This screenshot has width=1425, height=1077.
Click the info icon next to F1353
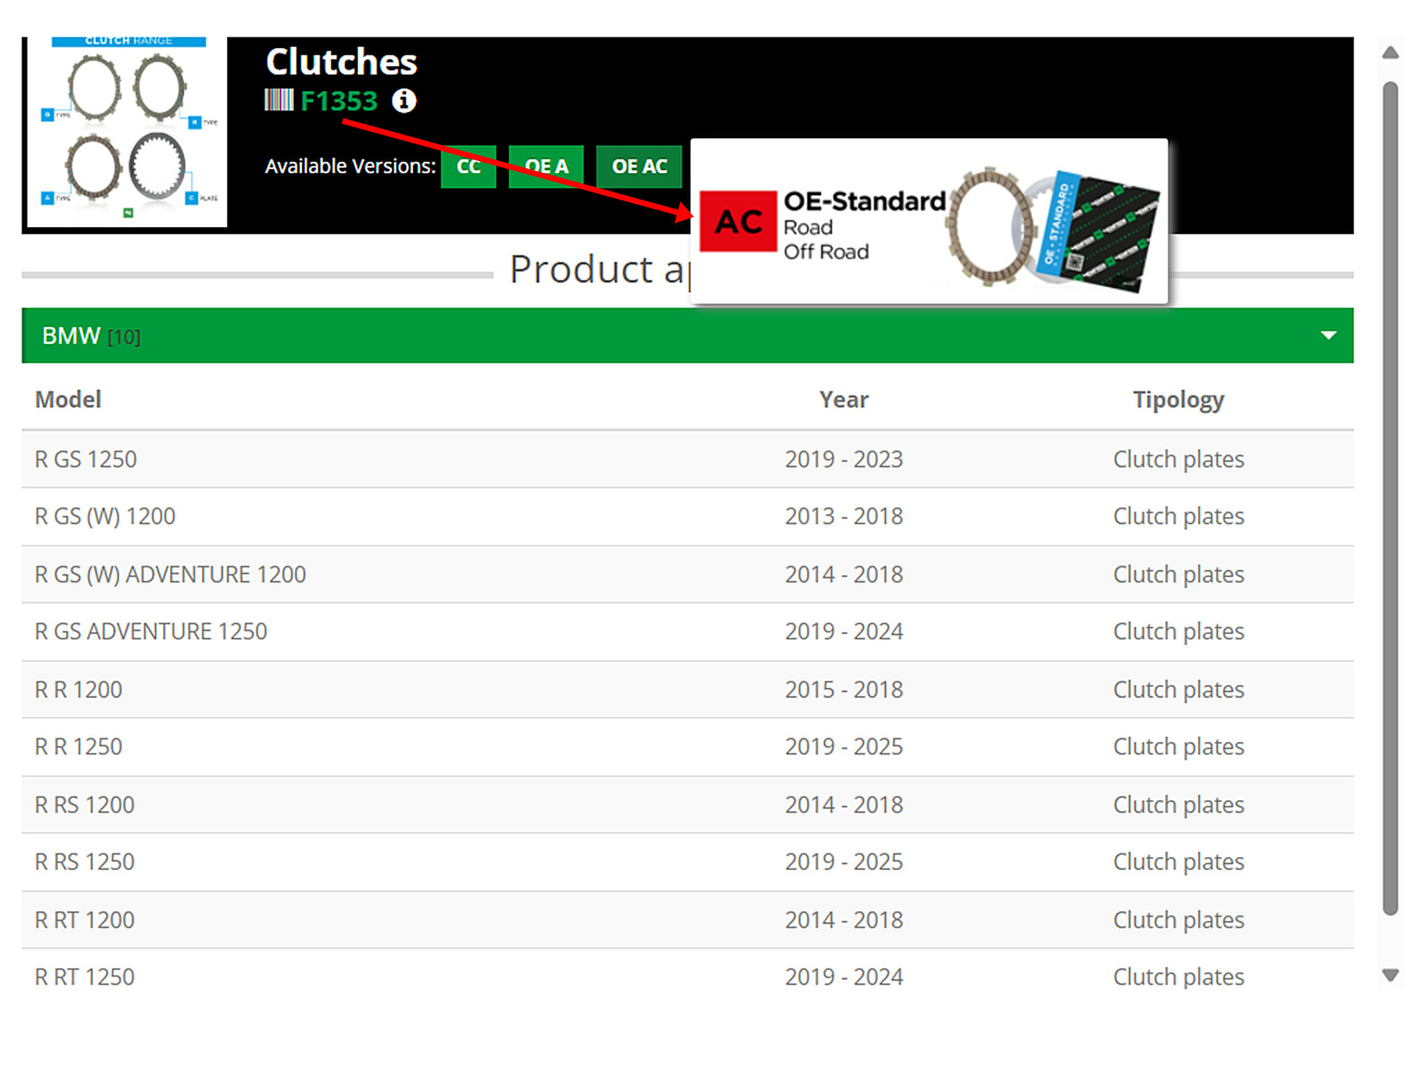click(404, 101)
